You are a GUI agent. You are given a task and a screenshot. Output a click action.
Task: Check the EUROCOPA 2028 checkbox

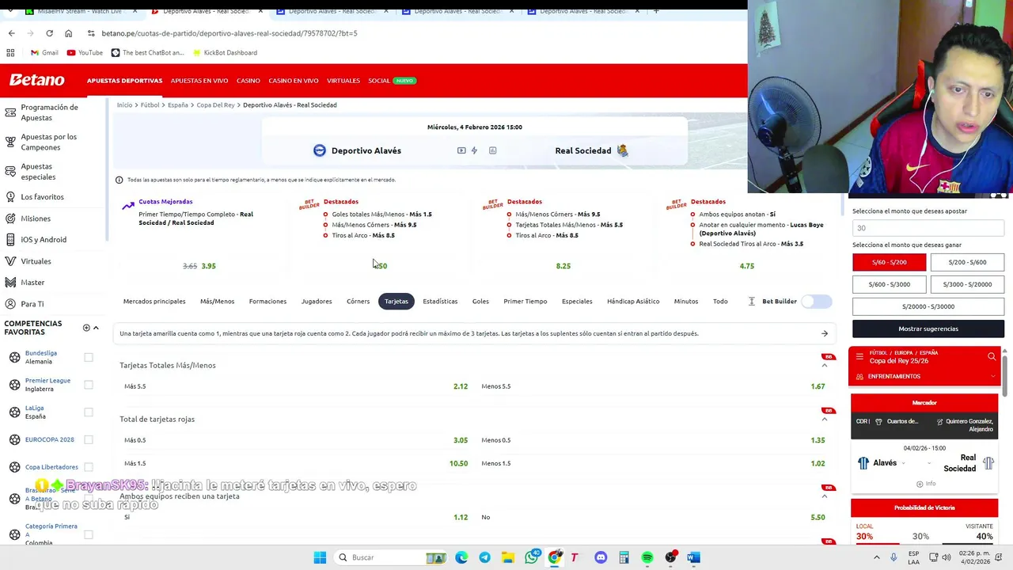pyautogui.click(x=89, y=439)
